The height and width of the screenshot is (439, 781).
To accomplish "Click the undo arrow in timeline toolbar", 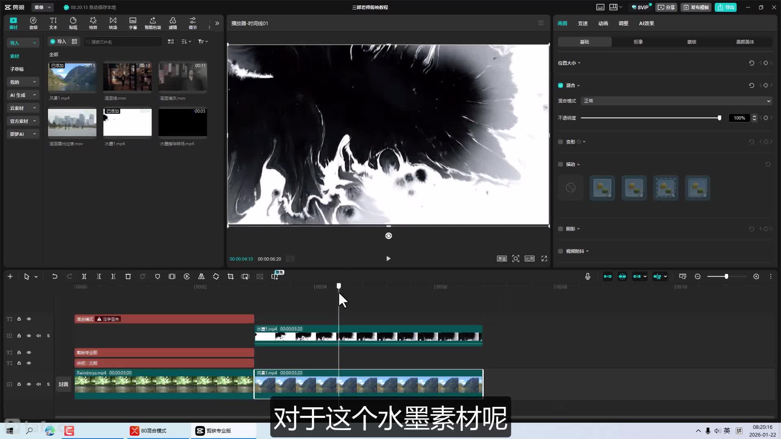I will [x=55, y=276].
